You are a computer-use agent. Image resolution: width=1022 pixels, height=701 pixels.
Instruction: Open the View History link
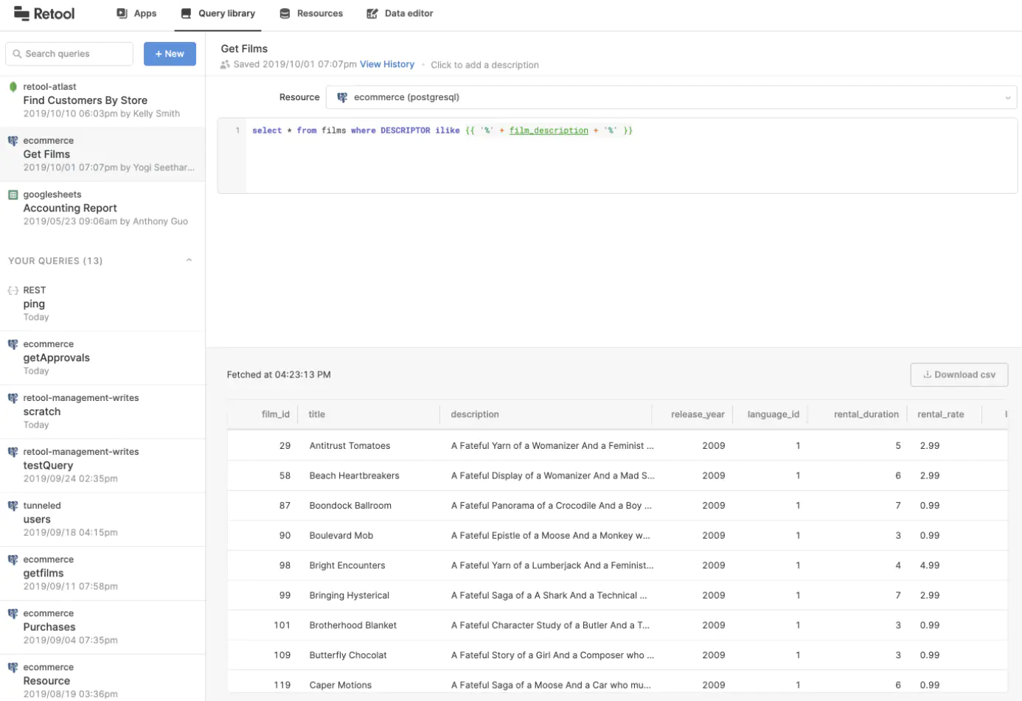[x=387, y=65]
